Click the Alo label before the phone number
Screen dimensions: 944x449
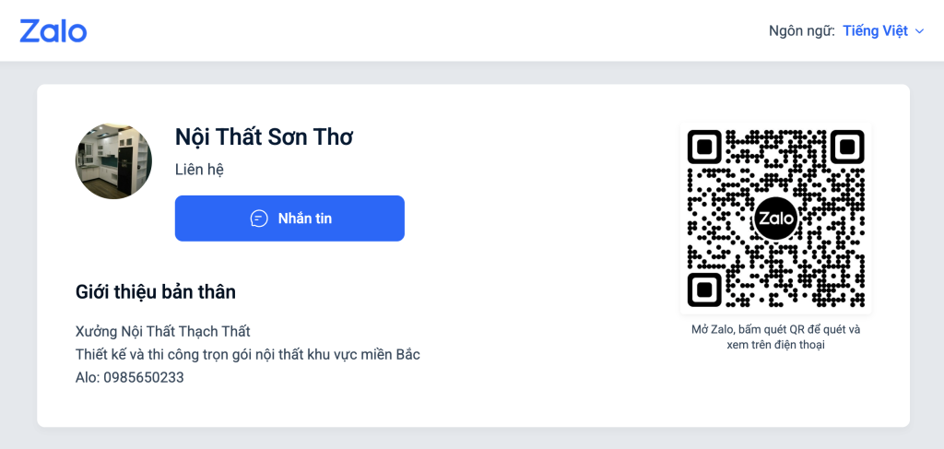pos(87,377)
